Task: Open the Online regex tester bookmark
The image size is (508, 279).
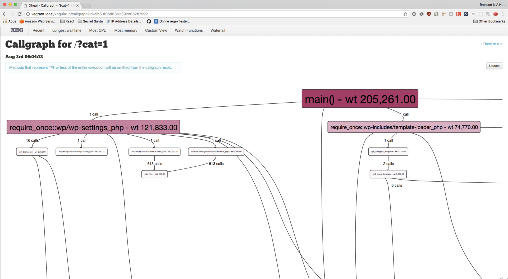Action: click(x=172, y=21)
